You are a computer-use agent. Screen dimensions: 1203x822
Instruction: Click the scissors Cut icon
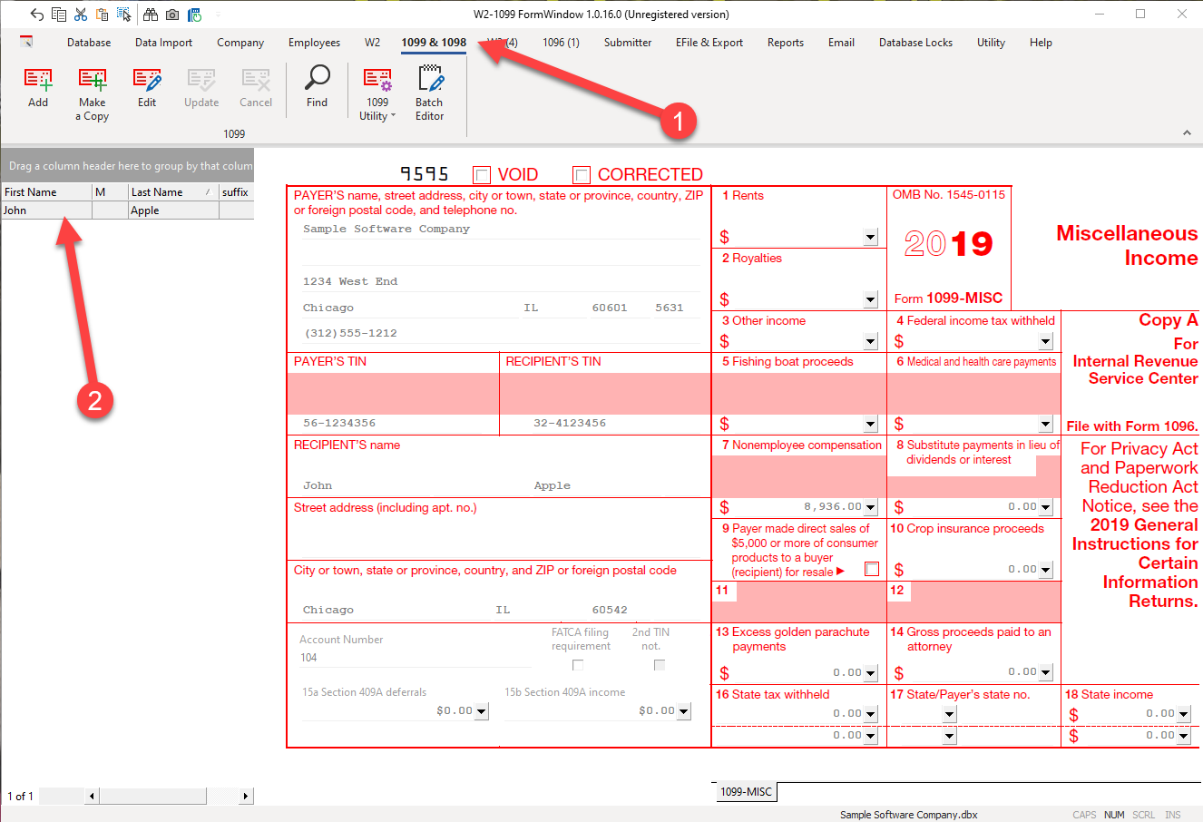coord(81,15)
